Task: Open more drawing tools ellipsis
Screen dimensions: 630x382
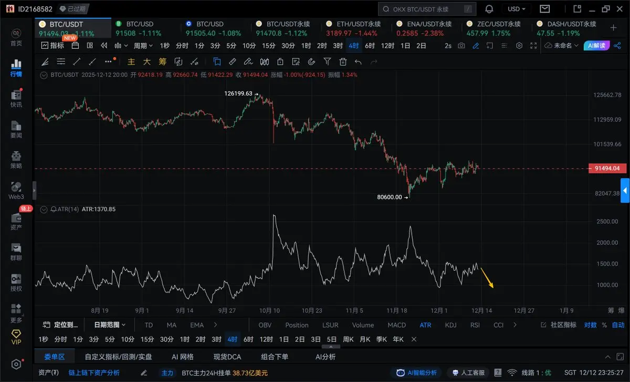Action: [x=109, y=61]
